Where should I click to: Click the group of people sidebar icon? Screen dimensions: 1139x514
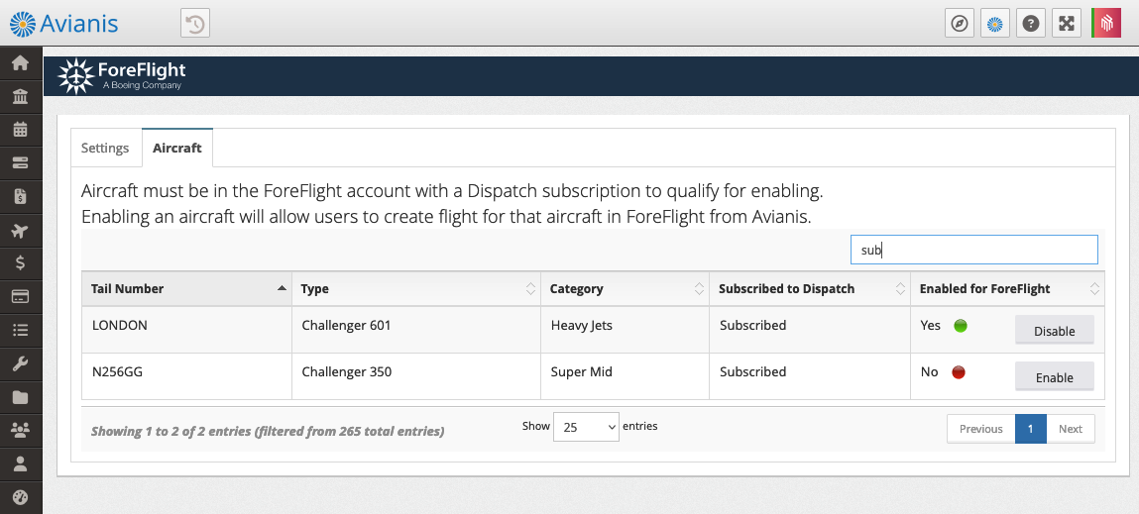21,431
